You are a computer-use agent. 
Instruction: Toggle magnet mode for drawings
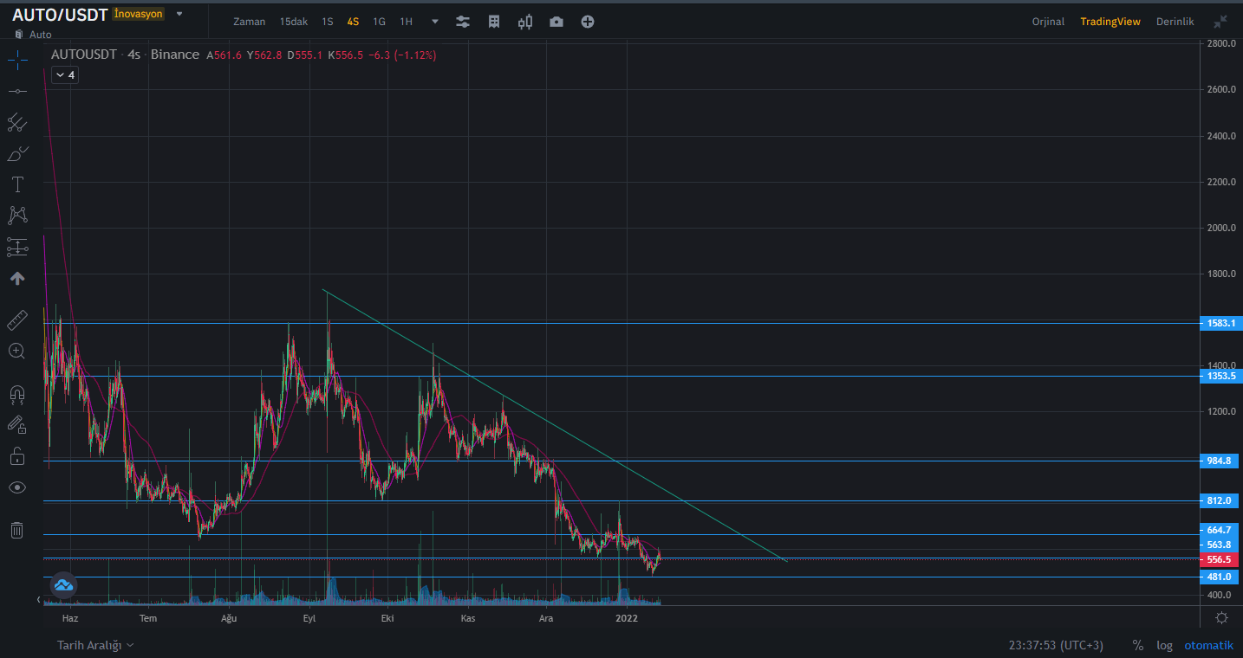pos(17,395)
